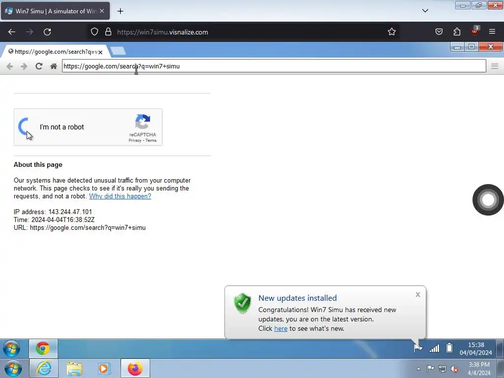
Task: Open simulated Win7 Start menu
Action: coord(11,348)
